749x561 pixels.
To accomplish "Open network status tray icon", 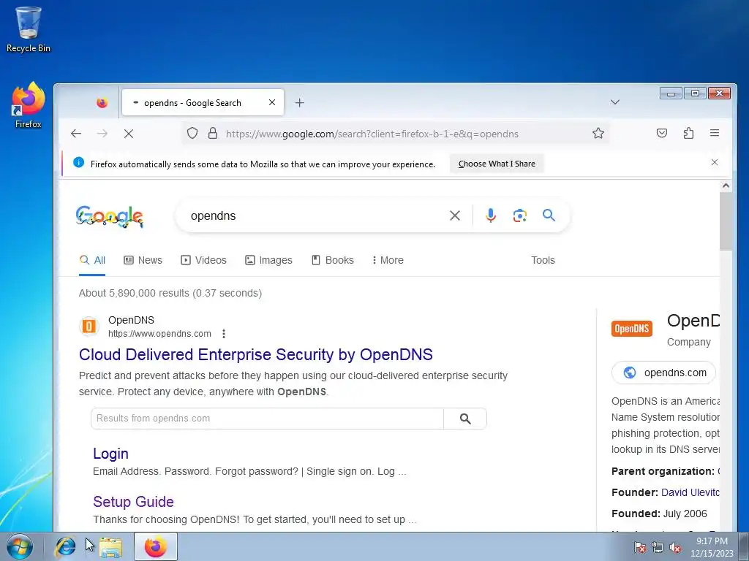I will point(658,547).
